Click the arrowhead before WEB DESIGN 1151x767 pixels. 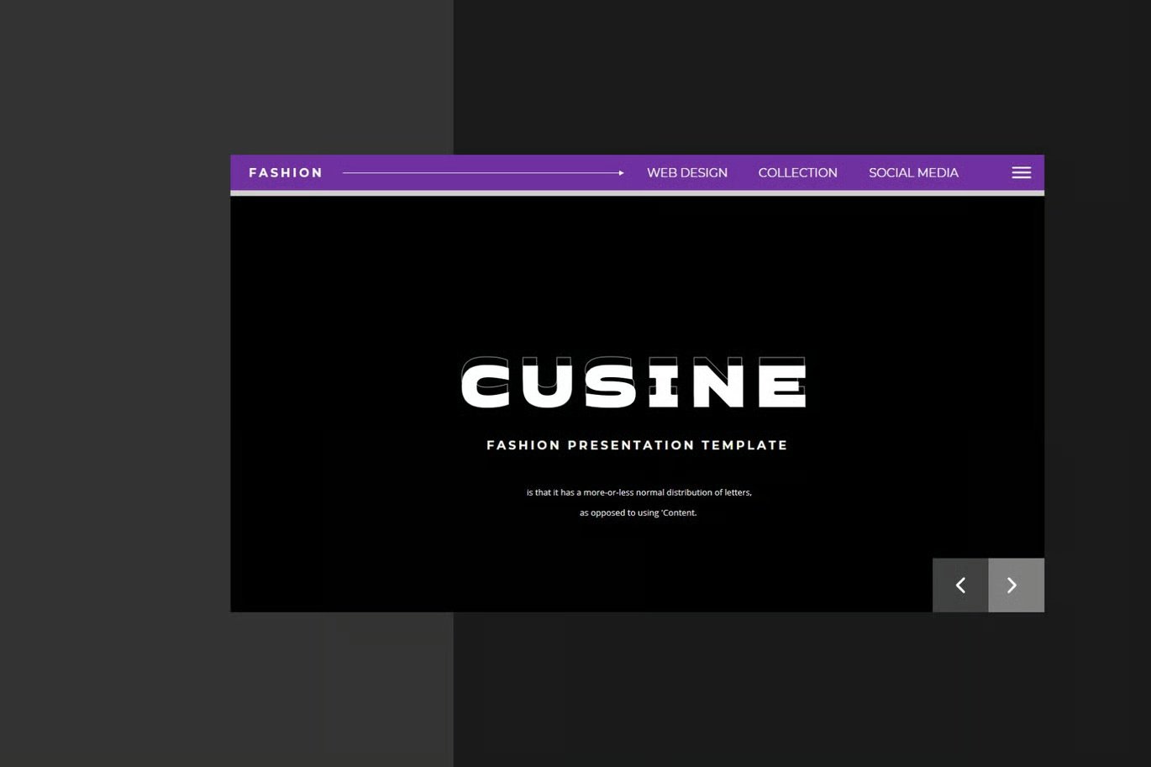[621, 173]
